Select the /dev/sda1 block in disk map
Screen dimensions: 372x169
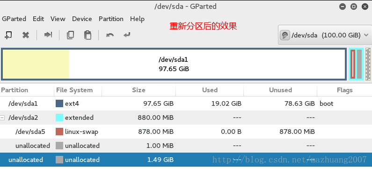click(174, 64)
